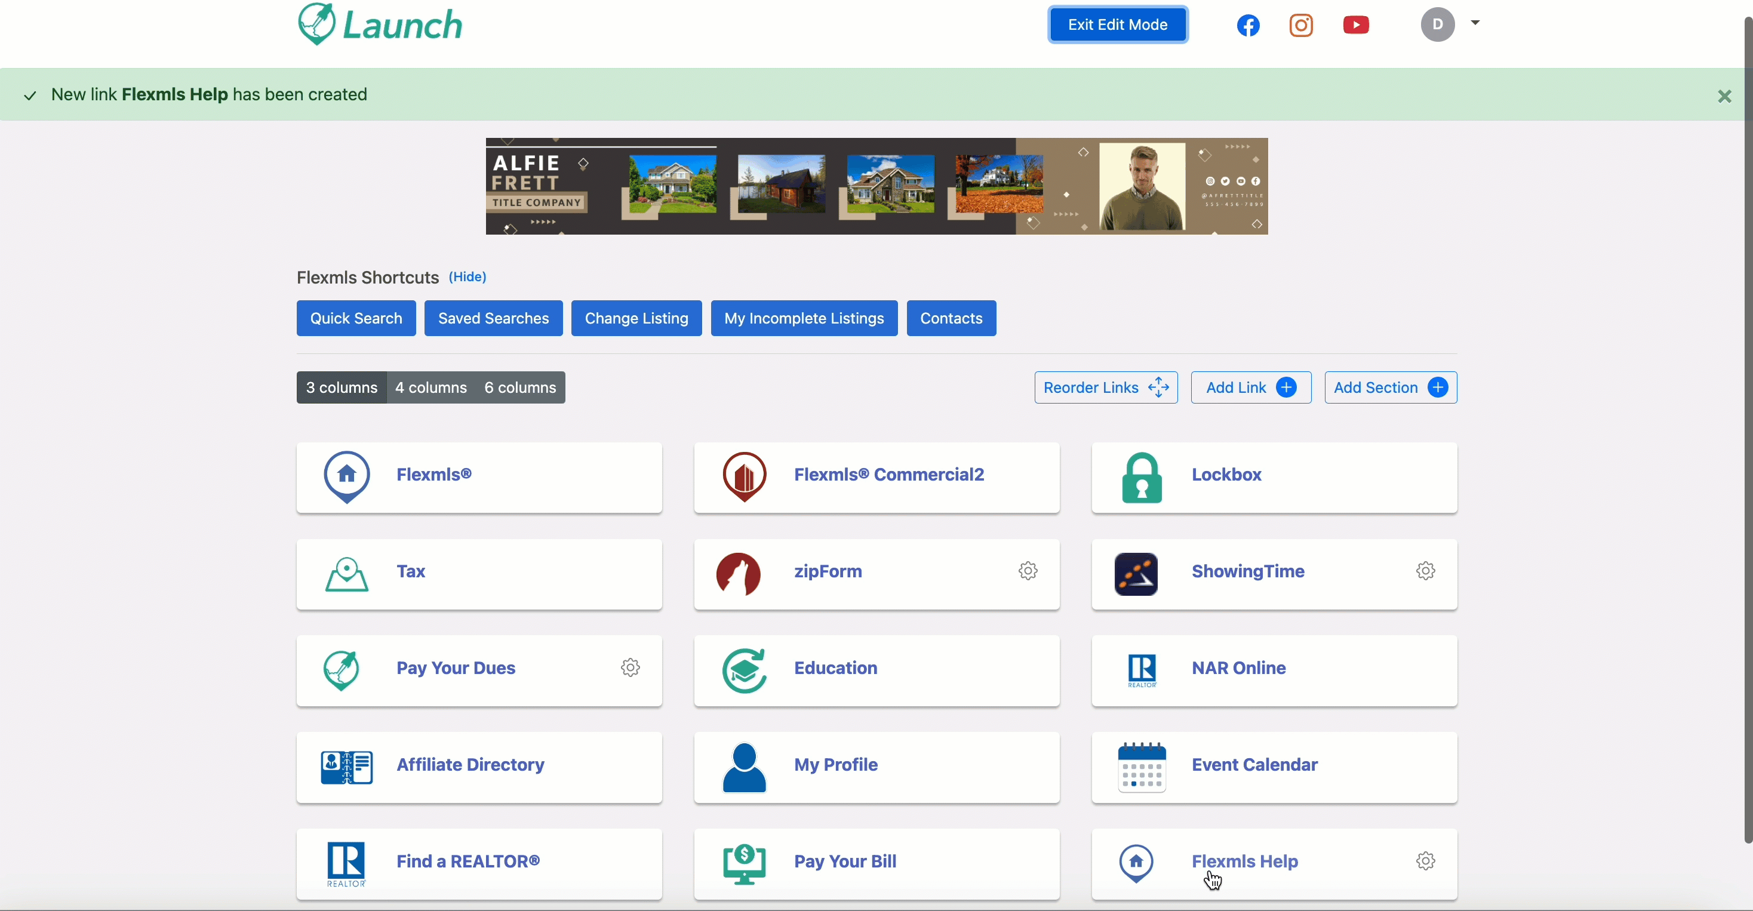The height and width of the screenshot is (911, 1753).
Task: Open the Facebook social icon
Action: pyautogui.click(x=1247, y=25)
